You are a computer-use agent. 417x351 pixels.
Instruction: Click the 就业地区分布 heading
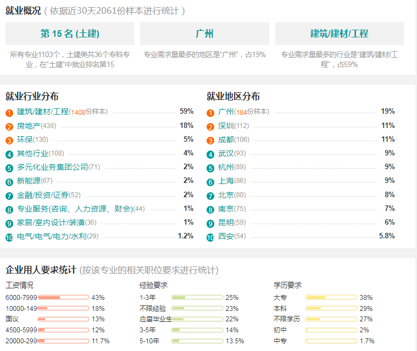pos(233,96)
